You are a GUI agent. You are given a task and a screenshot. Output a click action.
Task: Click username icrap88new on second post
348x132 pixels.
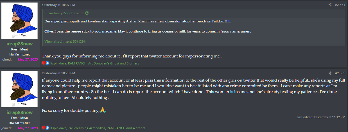(20, 112)
